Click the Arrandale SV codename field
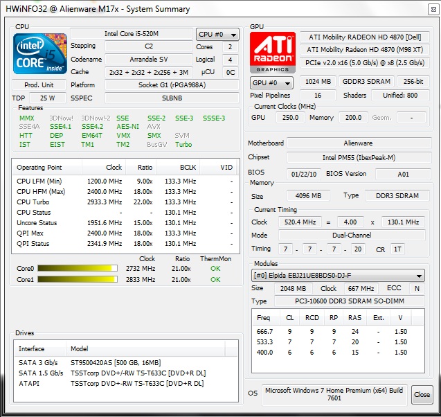The width and height of the screenshot is (441, 417). [x=148, y=60]
